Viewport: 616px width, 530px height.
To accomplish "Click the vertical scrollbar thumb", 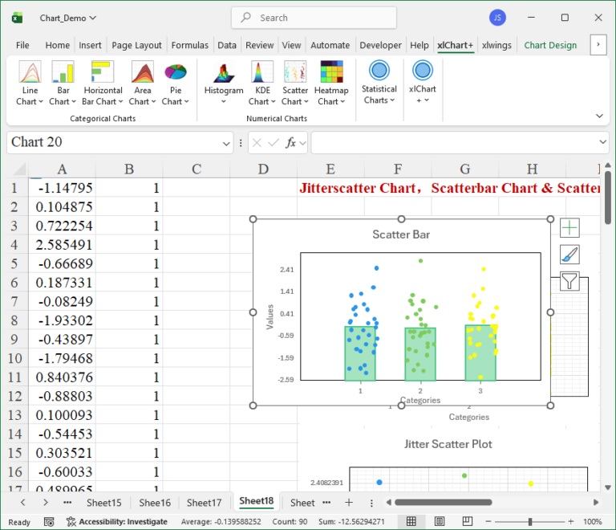I will click(608, 197).
